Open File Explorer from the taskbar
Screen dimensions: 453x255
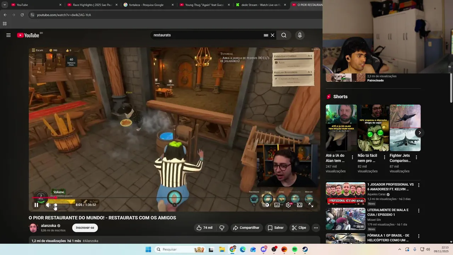tap(222, 249)
